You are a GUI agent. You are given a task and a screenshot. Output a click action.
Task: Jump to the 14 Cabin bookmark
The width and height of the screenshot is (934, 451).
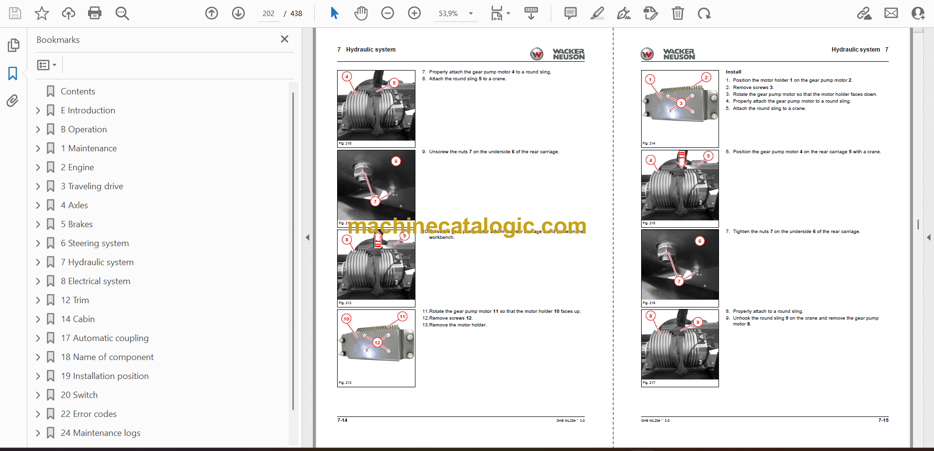[78, 319]
